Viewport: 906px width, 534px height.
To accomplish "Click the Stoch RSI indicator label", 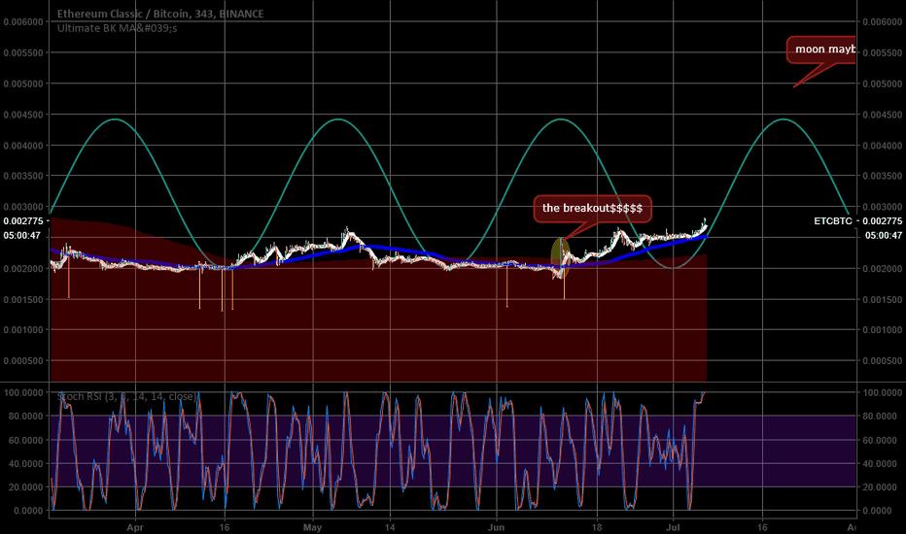I will coord(126,396).
